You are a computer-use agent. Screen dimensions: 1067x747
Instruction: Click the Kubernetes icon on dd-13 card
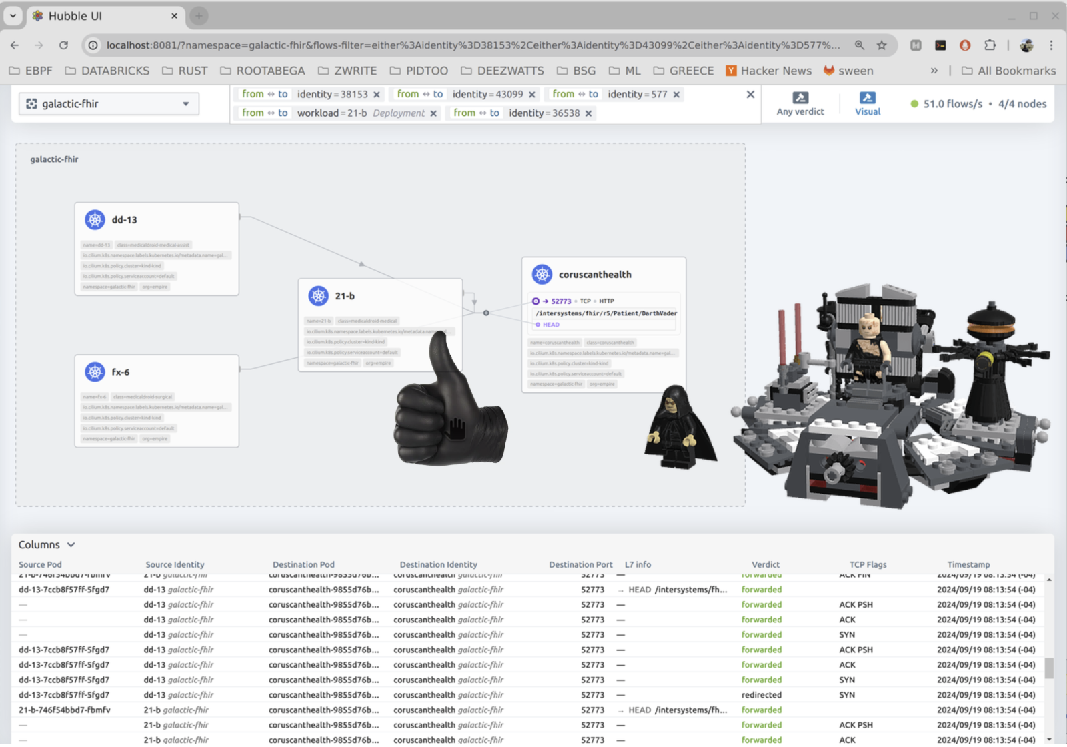(x=95, y=219)
